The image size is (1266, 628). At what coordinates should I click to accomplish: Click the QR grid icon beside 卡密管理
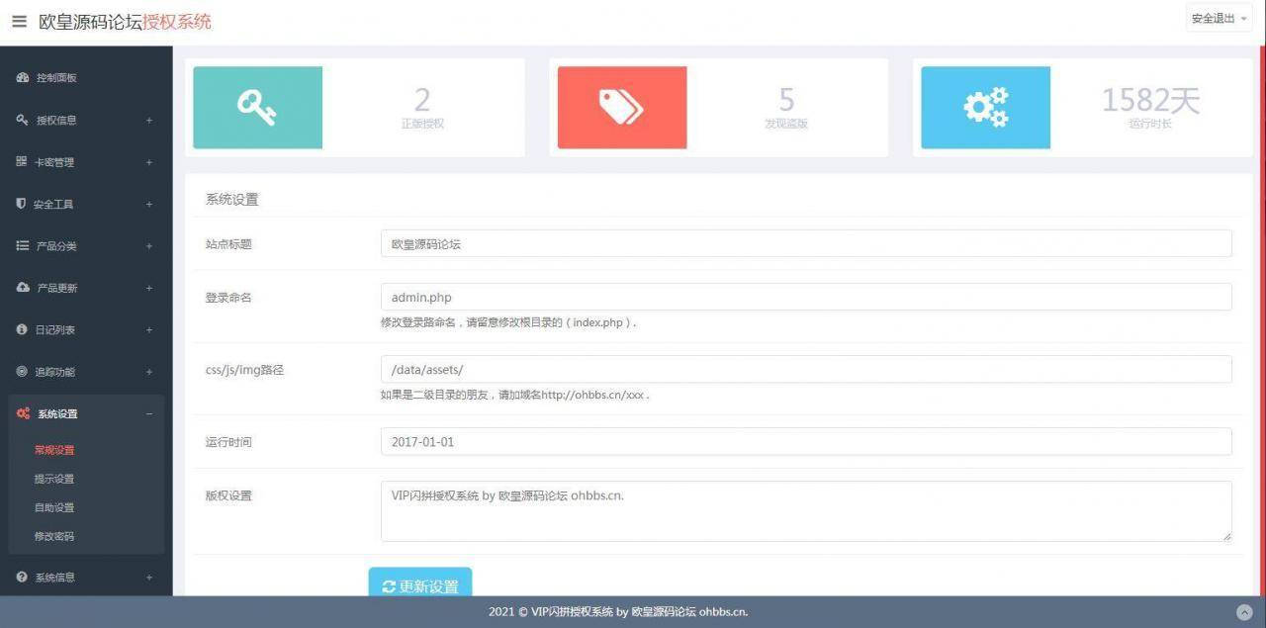(22, 161)
